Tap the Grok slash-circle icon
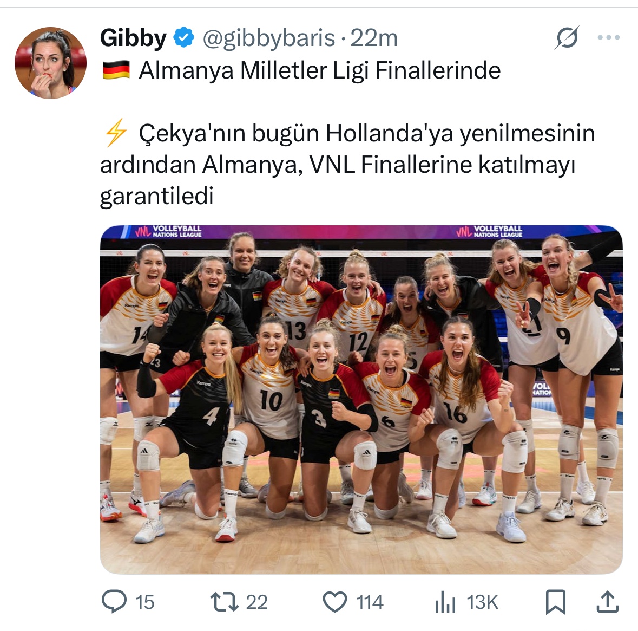 567,37
